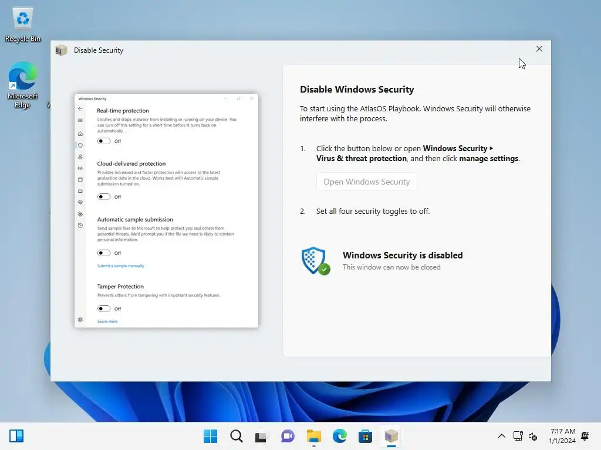Click the 'Windows Security is disabled' status text

[x=403, y=255]
